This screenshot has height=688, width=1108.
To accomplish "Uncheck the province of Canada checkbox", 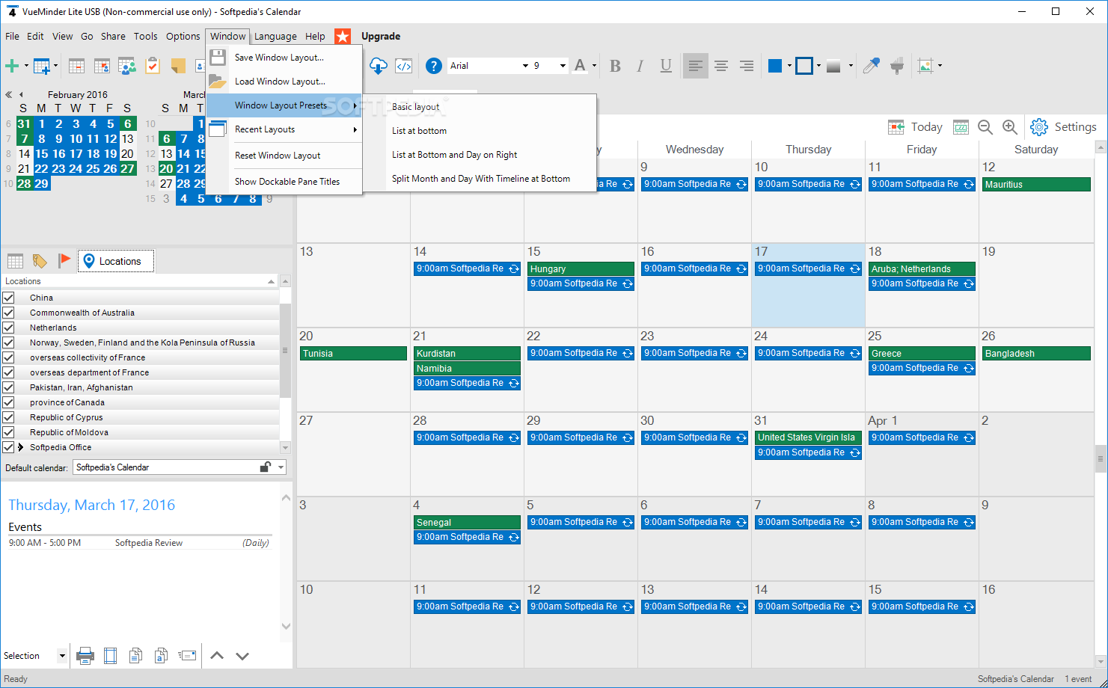I will click(x=9, y=402).
